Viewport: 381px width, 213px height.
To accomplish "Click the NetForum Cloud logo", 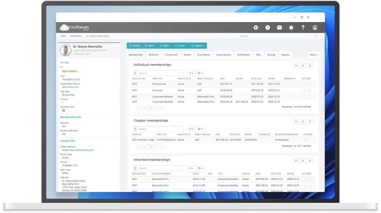I will click(74, 27).
